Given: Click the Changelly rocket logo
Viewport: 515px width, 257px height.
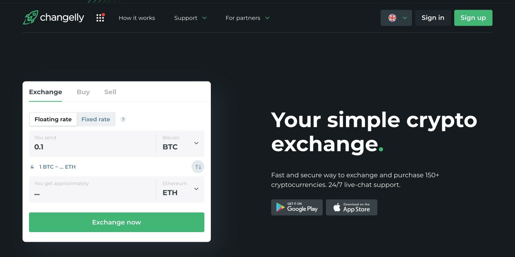Looking at the screenshot, I should click(31, 18).
